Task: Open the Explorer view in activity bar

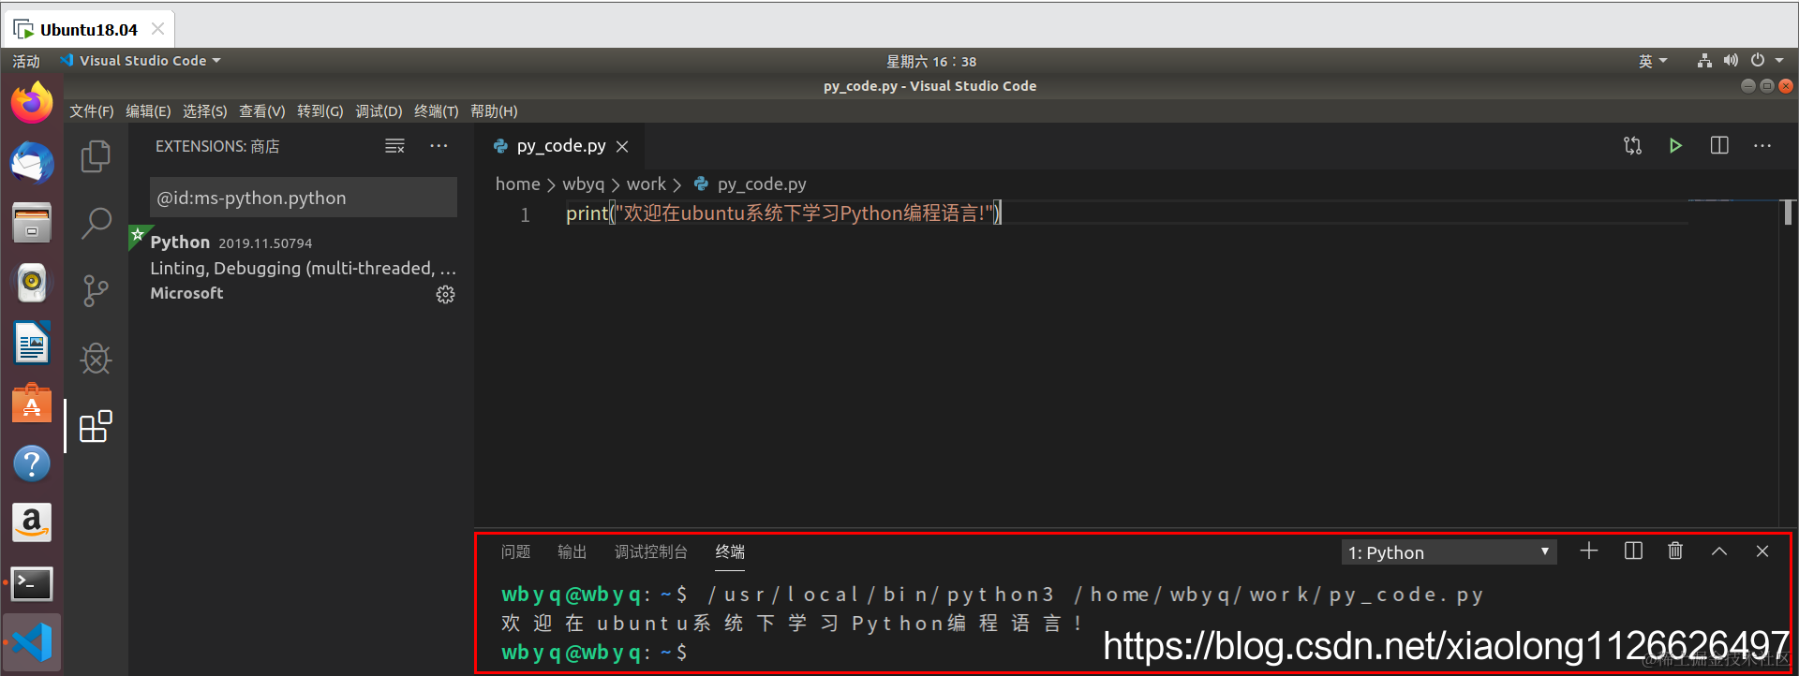Action: pyautogui.click(x=96, y=155)
